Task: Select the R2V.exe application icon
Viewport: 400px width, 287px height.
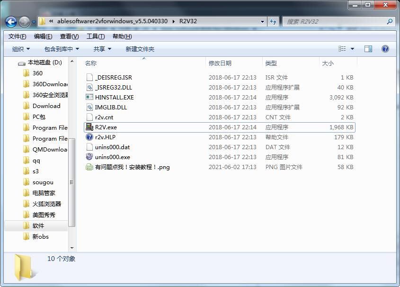Action: coord(89,127)
